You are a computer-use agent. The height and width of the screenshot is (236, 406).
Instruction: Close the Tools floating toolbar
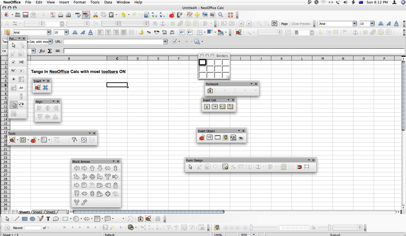pyautogui.click(x=94, y=133)
